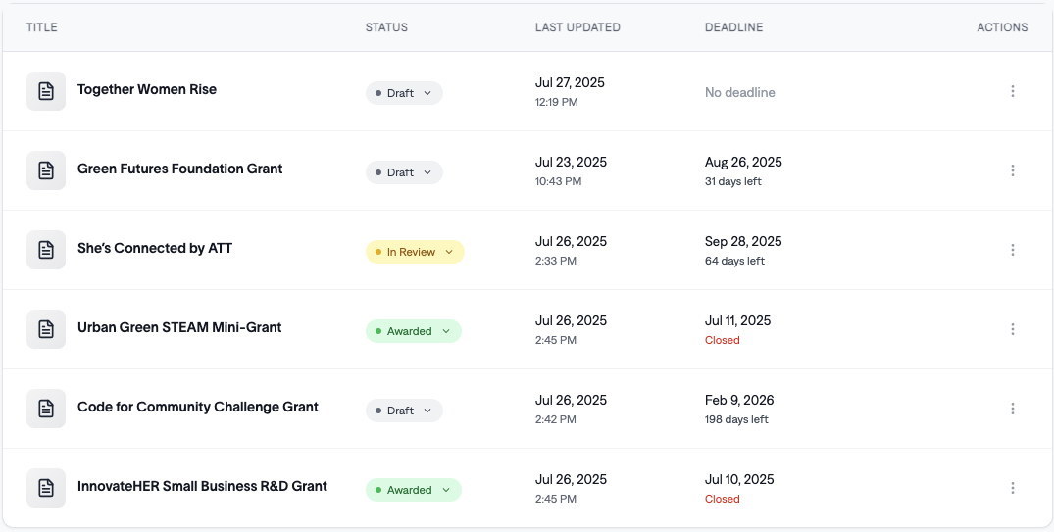Open kebab menu for Urban Green STEAM Mini-Grant
This screenshot has width=1054, height=532.
1012,329
